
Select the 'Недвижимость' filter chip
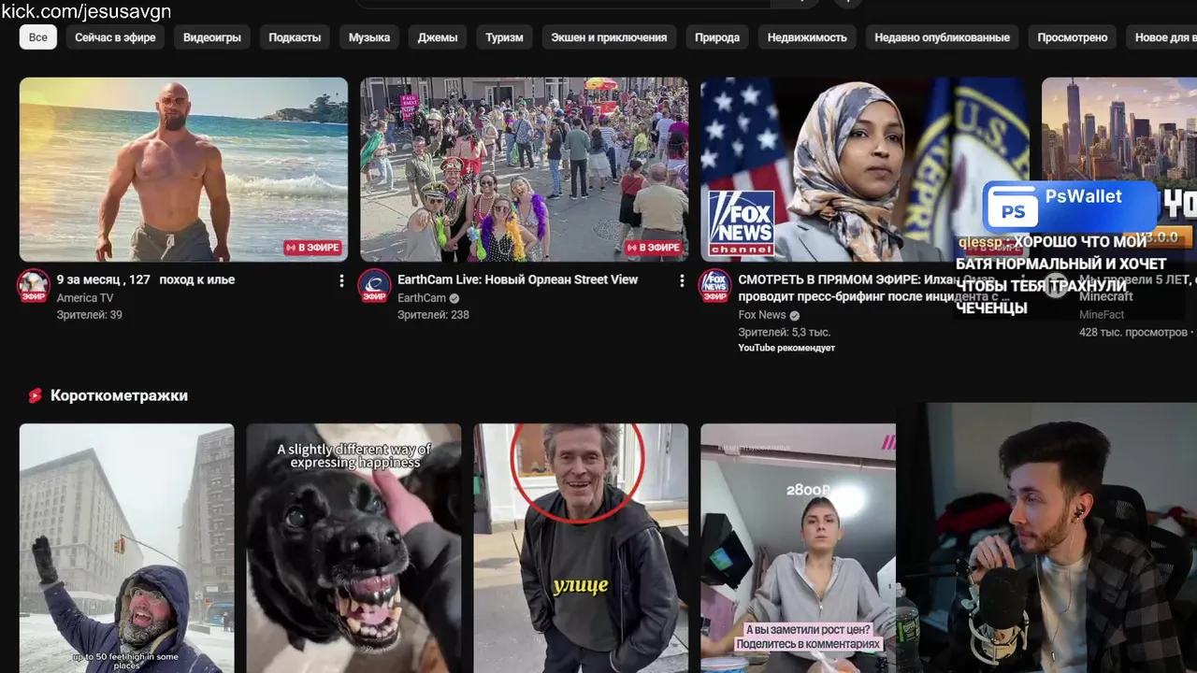[807, 37]
